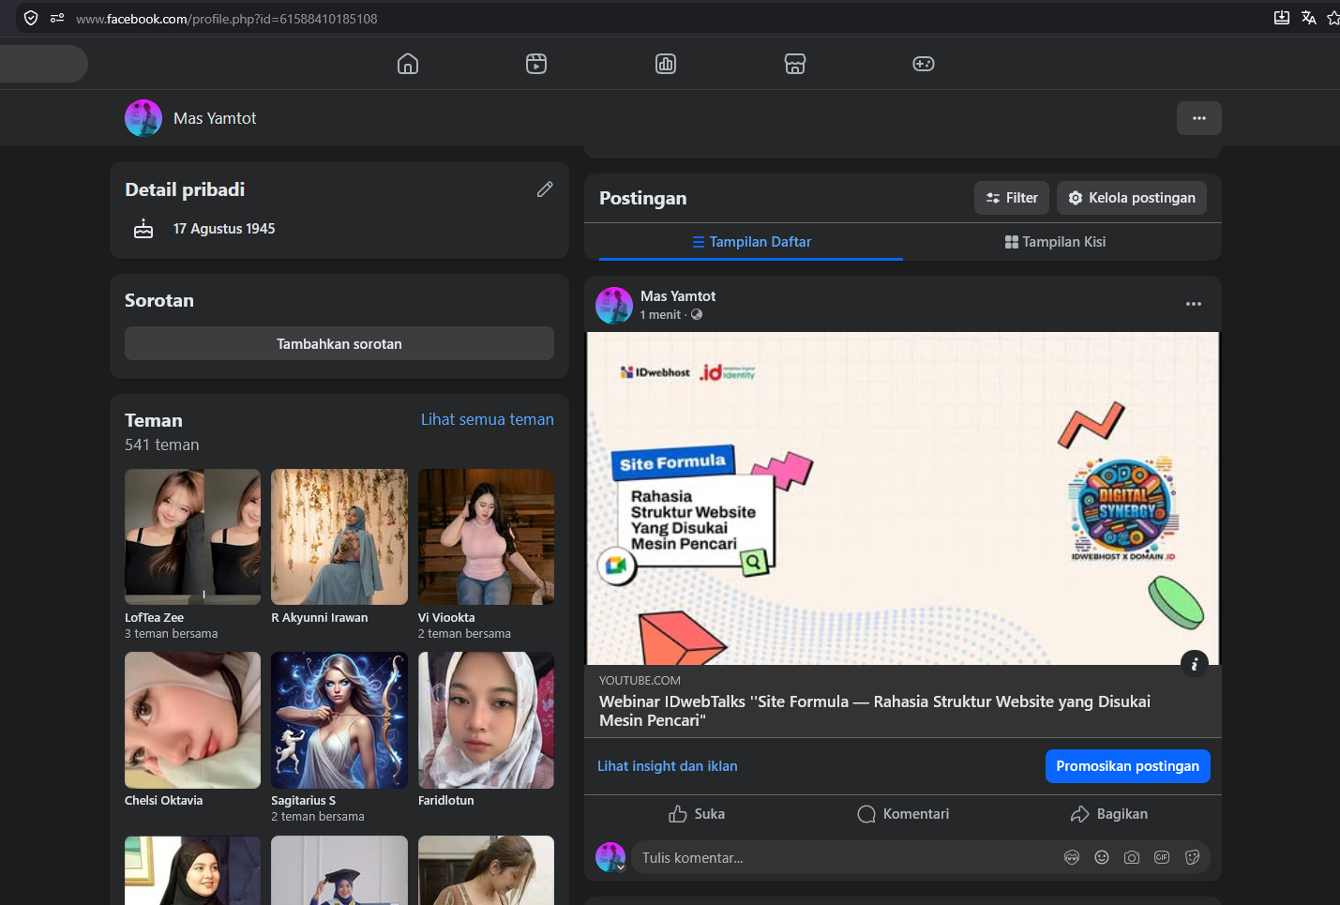Click the Teman section heading
This screenshot has height=905, width=1340.
click(154, 420)
